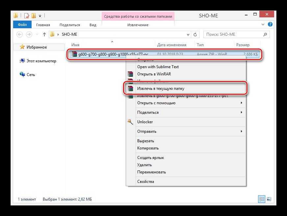Expand the 'Отправить' submenu
The height and width of the screenshot is (216, 287).
tap(241, 131)
